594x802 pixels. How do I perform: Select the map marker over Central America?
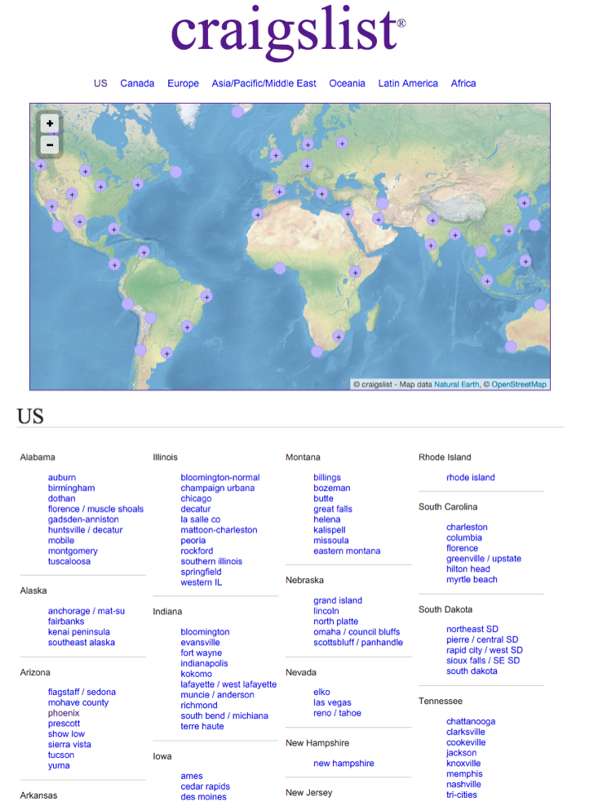coord(114,265)
